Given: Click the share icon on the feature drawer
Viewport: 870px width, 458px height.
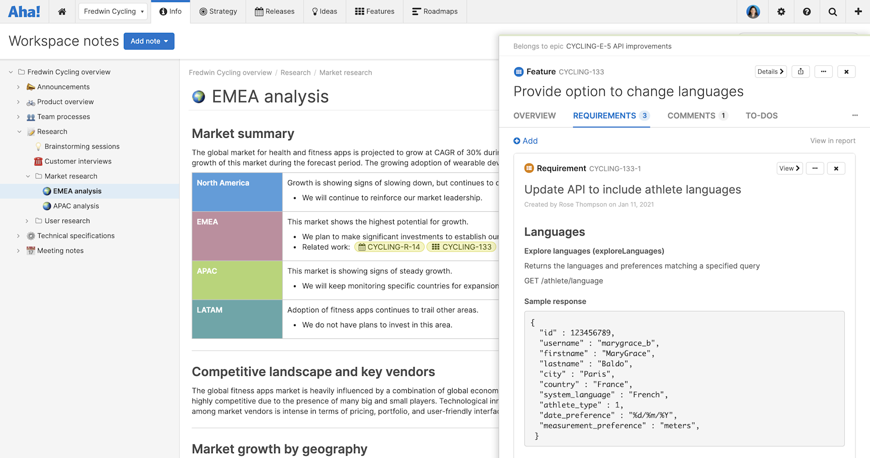Looking at the screenshot, I should [x=800, y=71].
